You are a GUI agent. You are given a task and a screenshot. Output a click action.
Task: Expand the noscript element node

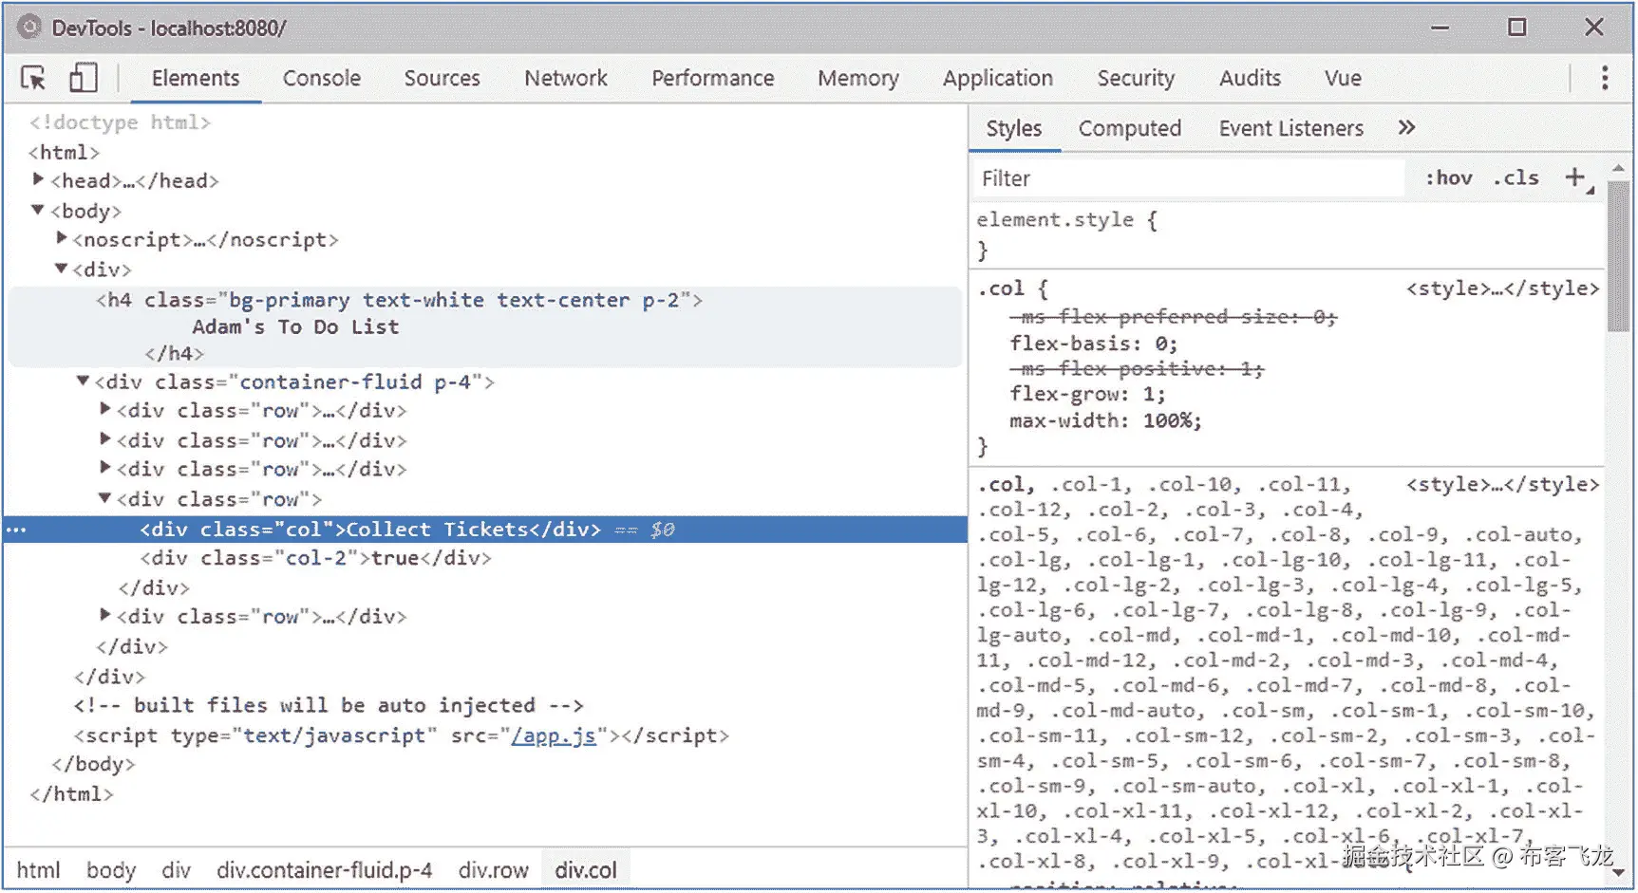(x=61, y=238)
